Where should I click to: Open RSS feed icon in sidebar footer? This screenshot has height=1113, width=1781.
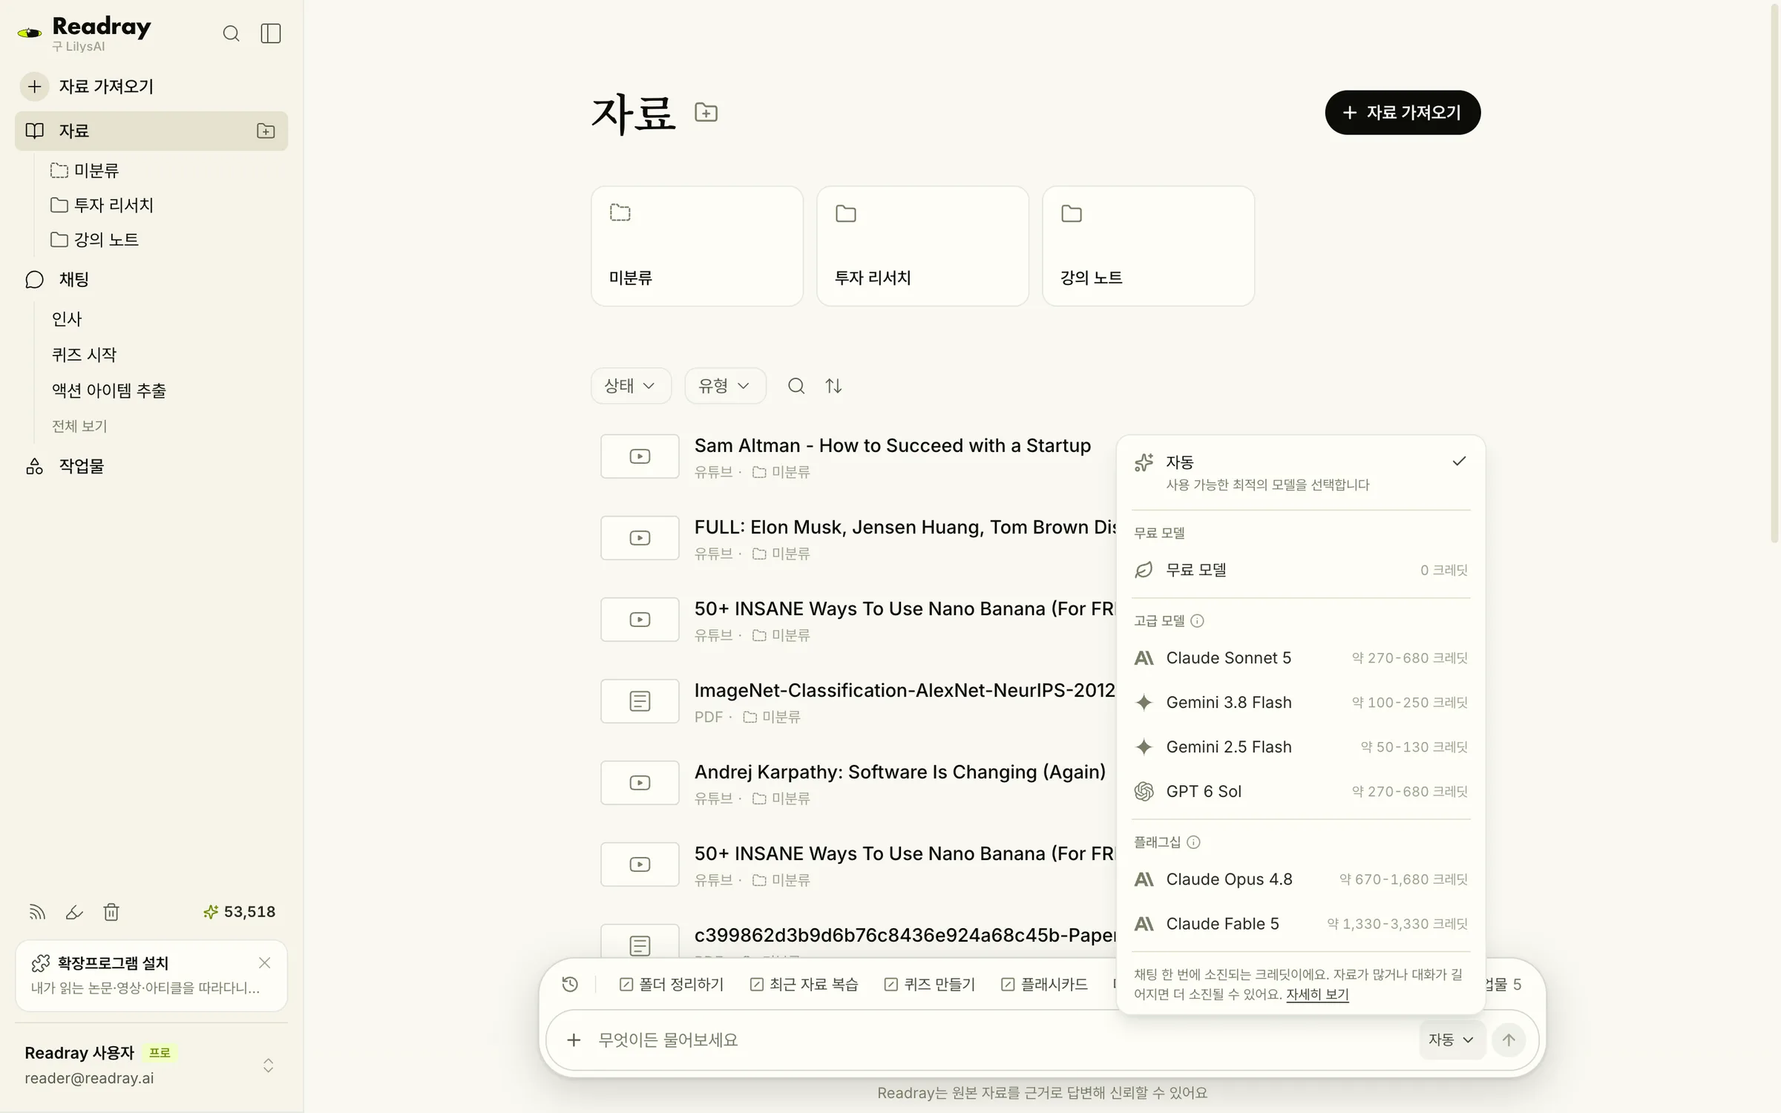coord(37,912)
